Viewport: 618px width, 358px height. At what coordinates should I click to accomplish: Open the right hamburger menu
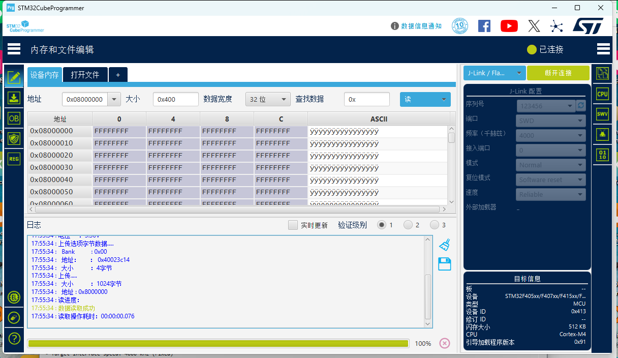(603, 49)
